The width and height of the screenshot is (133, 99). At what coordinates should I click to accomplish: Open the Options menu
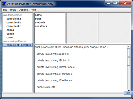23,10
